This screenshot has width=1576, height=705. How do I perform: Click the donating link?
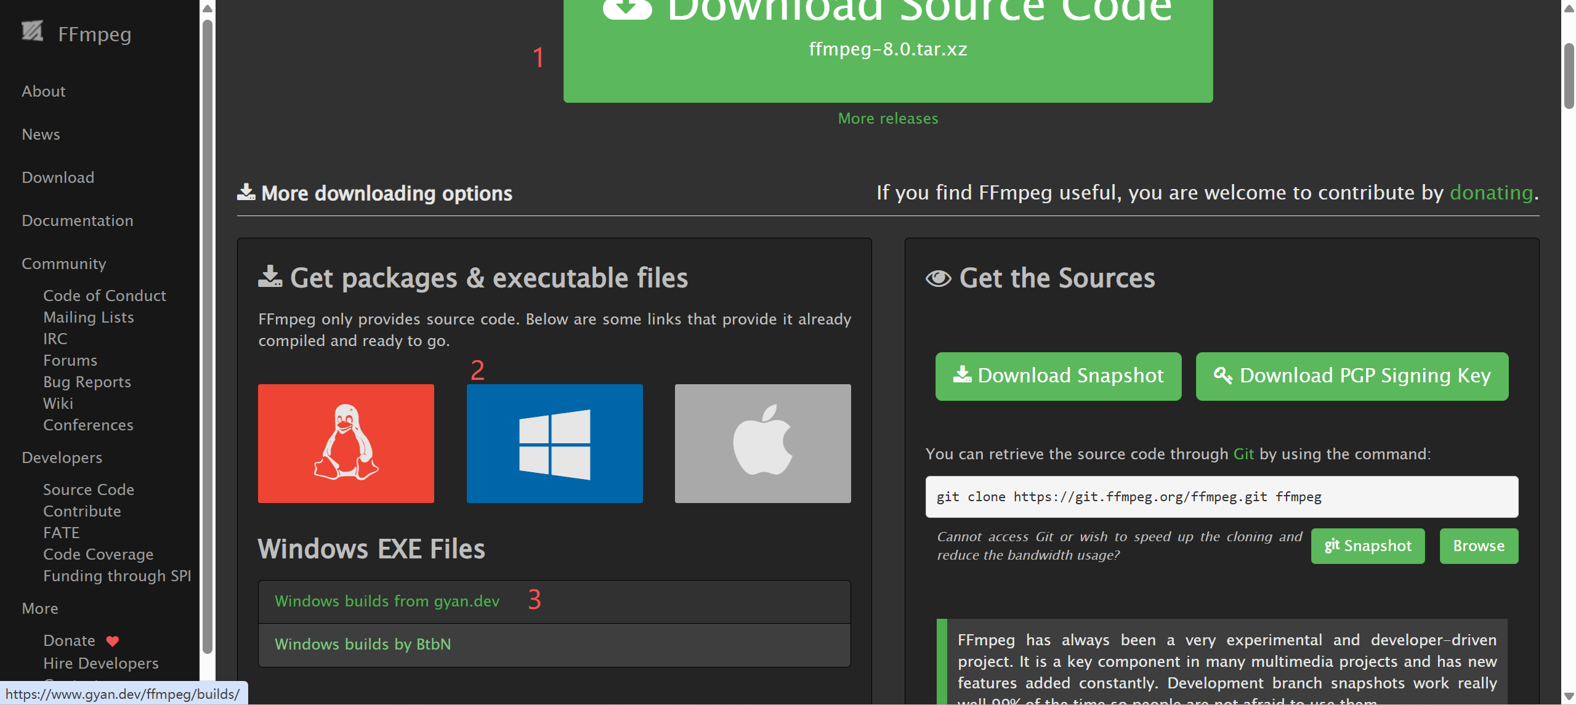pyautogui.click(x=1491, y=193)
